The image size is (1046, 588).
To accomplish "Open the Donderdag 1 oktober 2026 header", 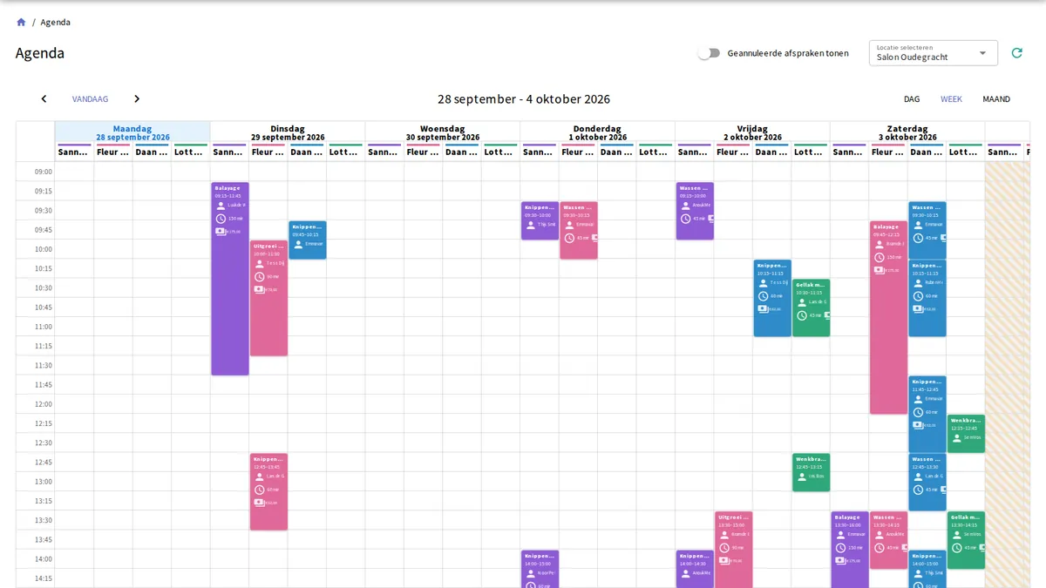I will point(598,132).
